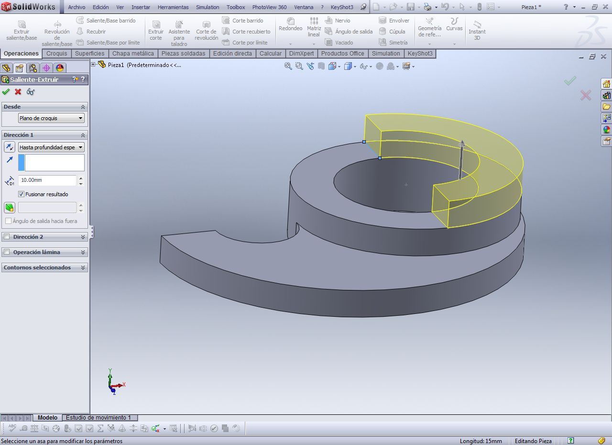Click the Envolver tool
This screenshot has height=445, width=612.
pyautogui.click(x=394, y=21)
